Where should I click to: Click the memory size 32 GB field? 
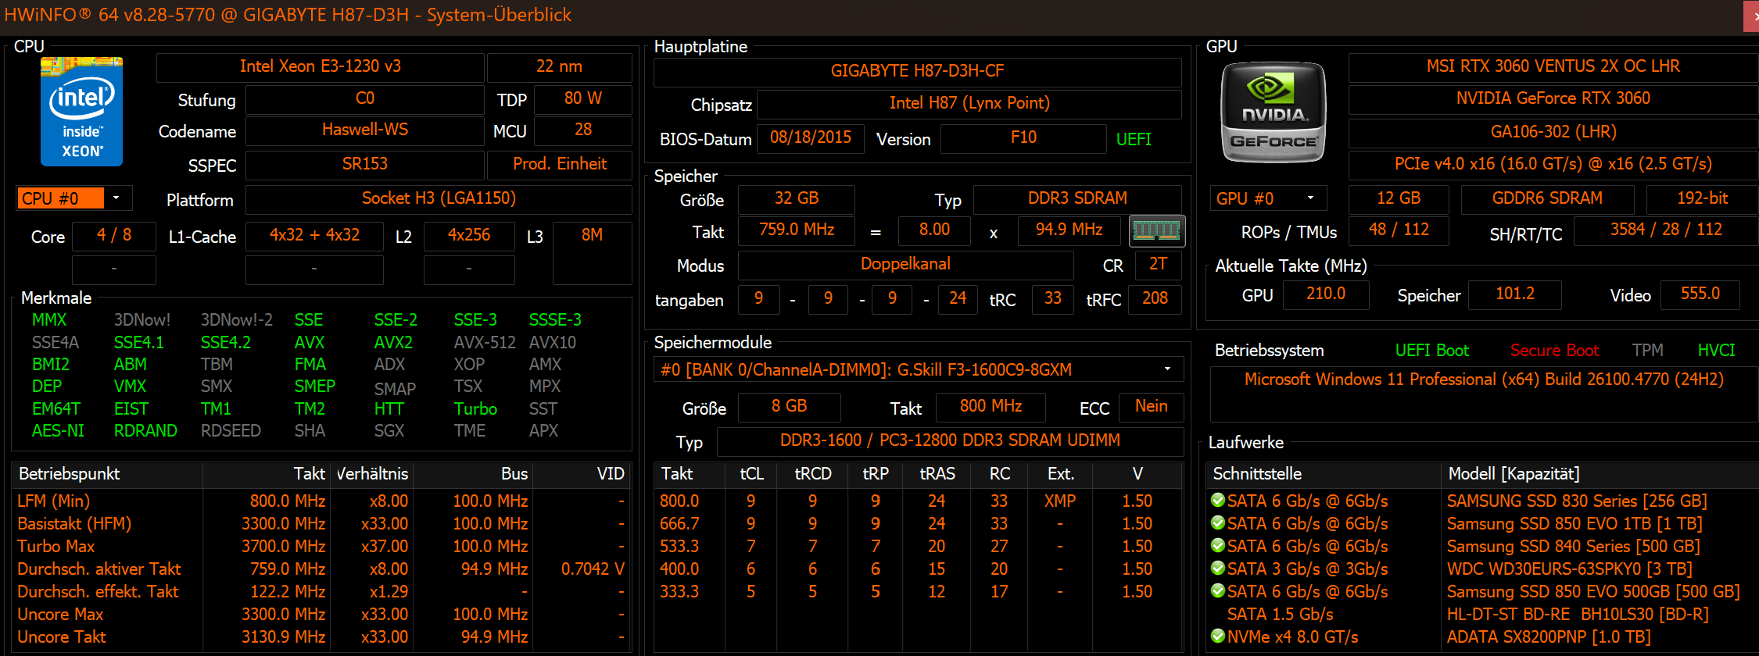point(797,198)
